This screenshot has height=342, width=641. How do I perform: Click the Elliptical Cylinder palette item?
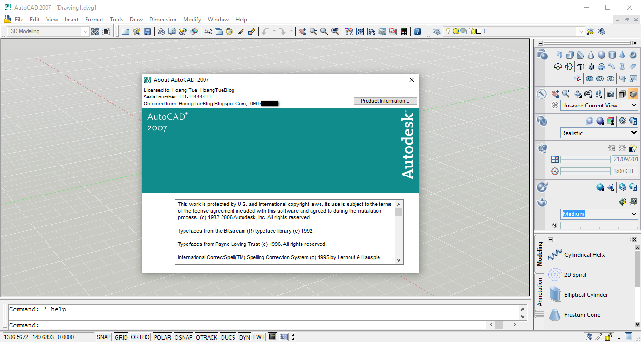click(x=578, y=295)
